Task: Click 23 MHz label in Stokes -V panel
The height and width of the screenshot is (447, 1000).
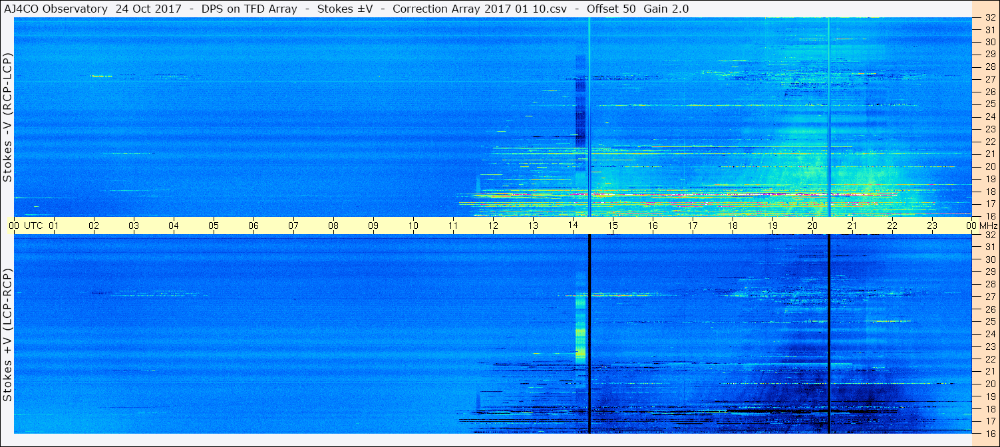Action: (990, 129)
